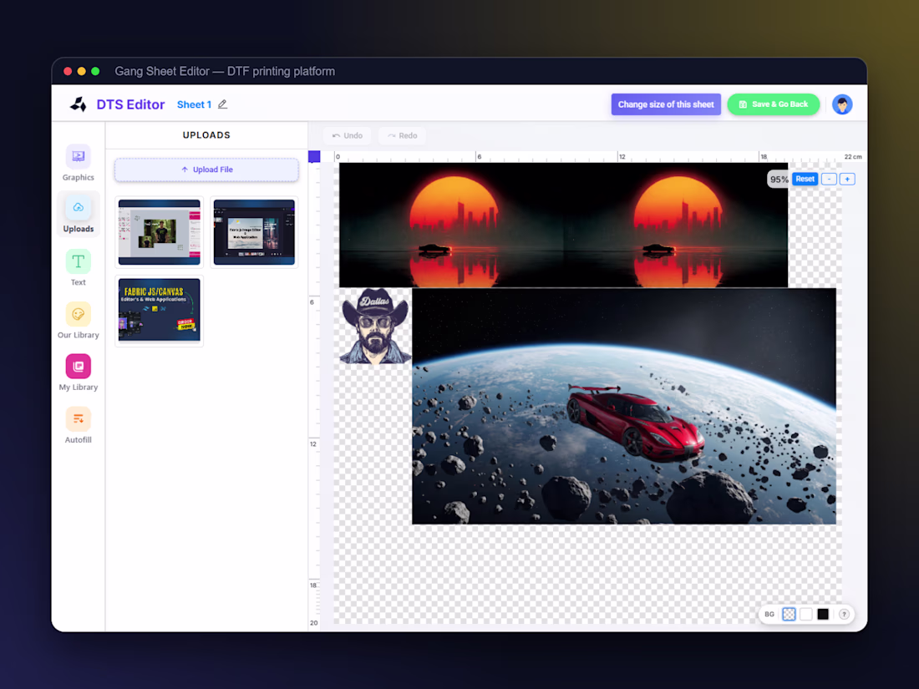Select the dark image editor upload thumbnail
Image resolution: width=919 pixels, height=689 pixels.
click(x=254, y=232)
